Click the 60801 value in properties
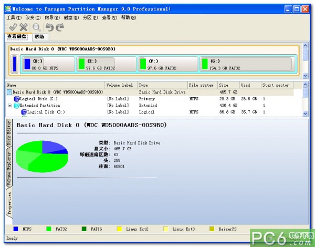Image resolution: width=315 pixels, height=247 pixels. 119,167
